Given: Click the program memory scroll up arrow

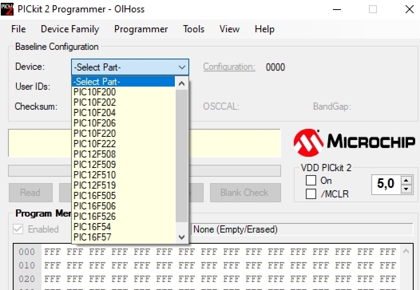Looking at the screenshot, I should [x=406, y=251].
